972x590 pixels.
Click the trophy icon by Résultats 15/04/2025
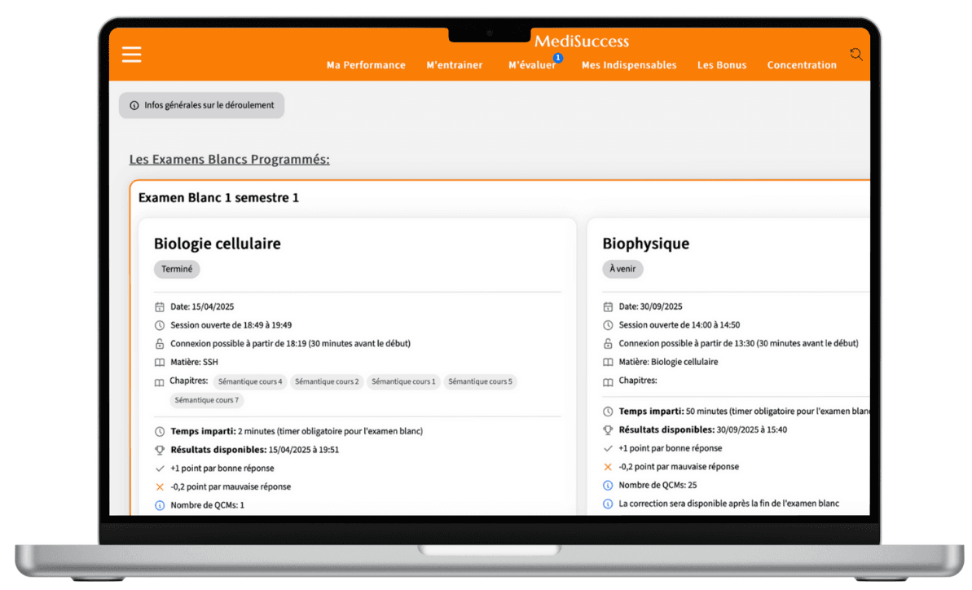pos(160,450)
